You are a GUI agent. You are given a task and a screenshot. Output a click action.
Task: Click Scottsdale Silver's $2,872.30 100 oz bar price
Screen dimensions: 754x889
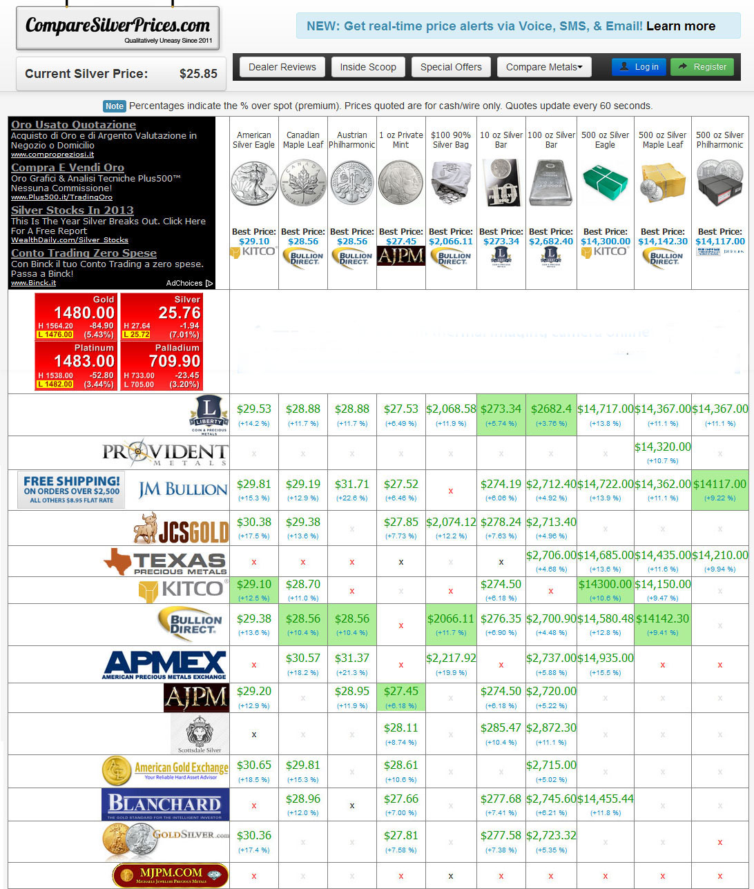pyautogui.click(x=551, y=728)
